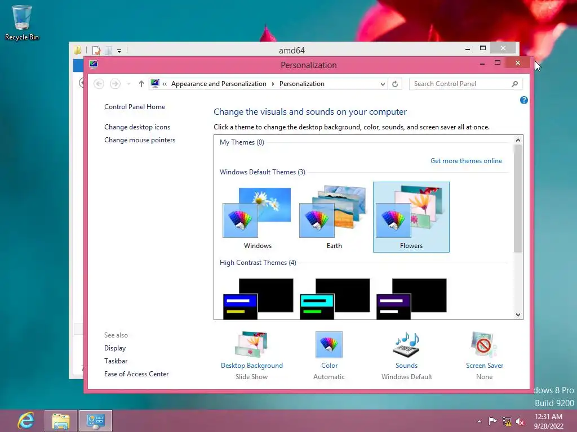Open Change desktop icons link

(x=137, y=127)
